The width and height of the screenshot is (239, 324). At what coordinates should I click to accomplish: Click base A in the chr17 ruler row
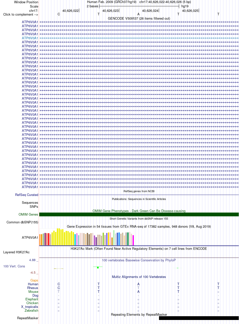138,14
